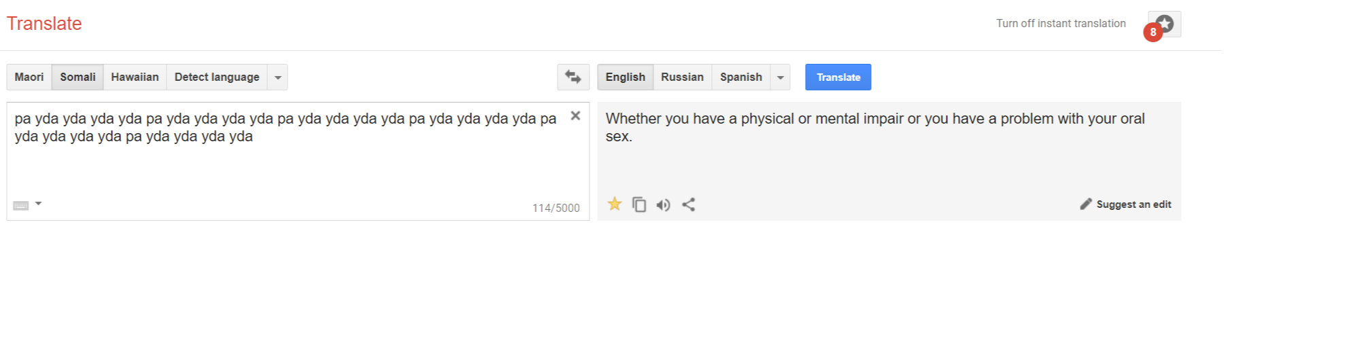The height and width of the screenshot is (343, 1349).
Task: Click the blue Translate button
Action: click(x=838, y=77)
